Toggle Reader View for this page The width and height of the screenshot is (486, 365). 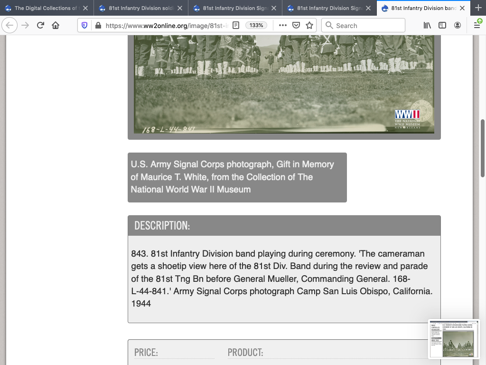(236, 25)
